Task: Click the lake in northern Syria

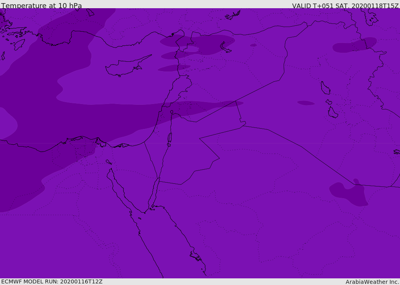Action: pyautogui.click(x=225, y=47)
